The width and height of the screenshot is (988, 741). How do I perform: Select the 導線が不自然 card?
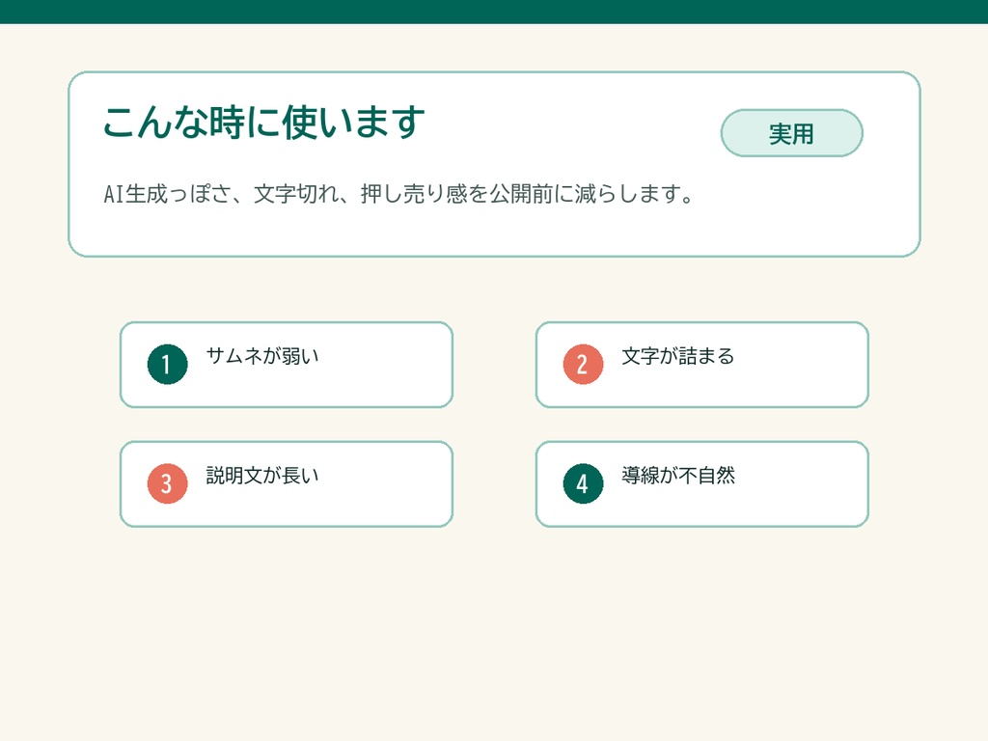pos(702,484)
